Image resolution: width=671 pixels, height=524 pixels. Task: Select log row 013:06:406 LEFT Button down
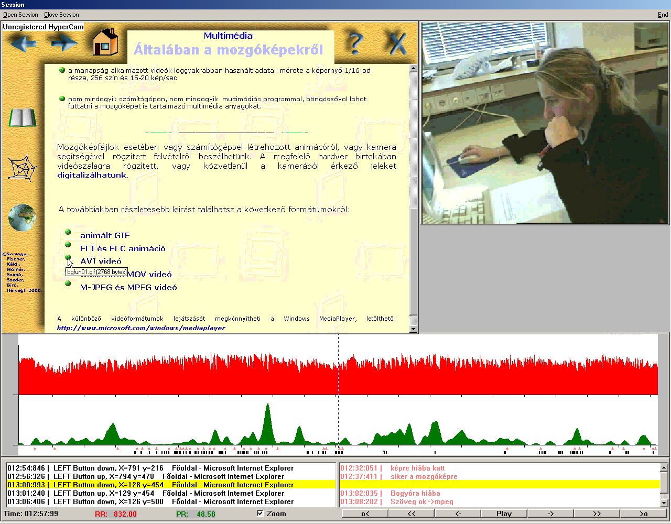click(171, 501)
